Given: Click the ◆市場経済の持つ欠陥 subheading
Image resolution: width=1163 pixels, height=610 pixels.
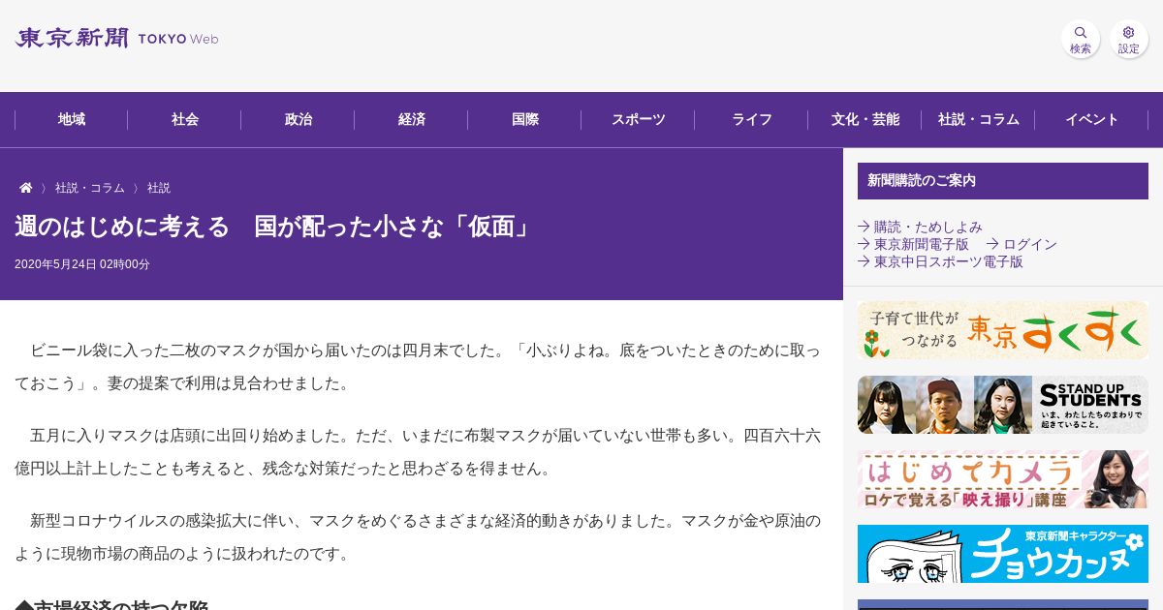Looking at the screenshot, I should tap(111, 604).
